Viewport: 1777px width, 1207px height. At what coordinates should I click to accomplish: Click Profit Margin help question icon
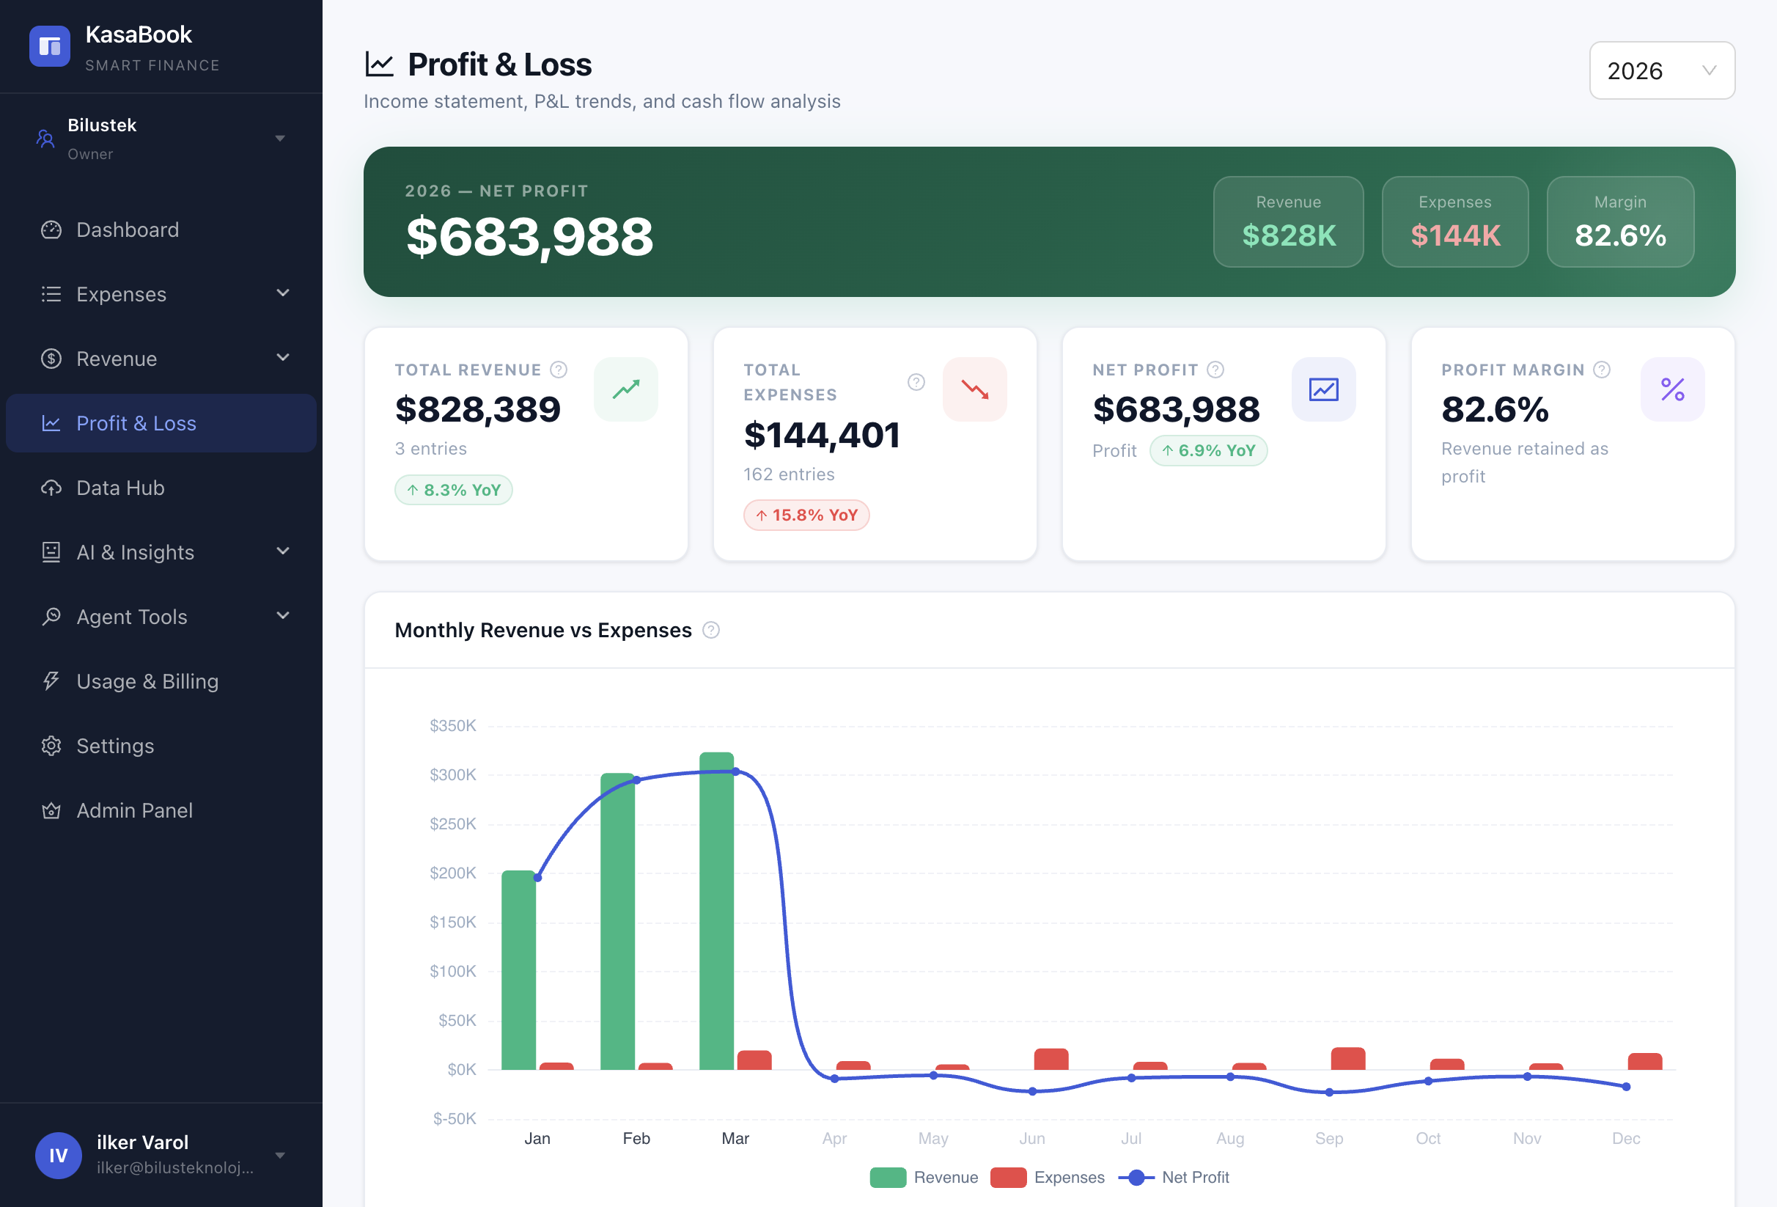(1602, 370)
